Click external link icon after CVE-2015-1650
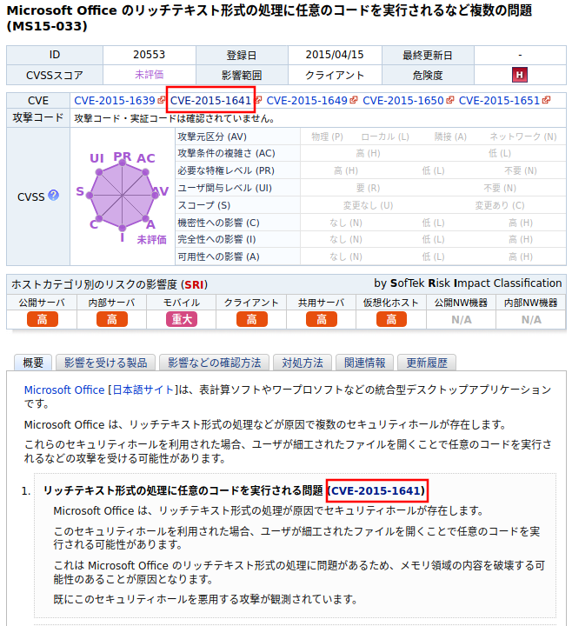The height and width of the screenshot is (626, 572). [x=449, y=100]
